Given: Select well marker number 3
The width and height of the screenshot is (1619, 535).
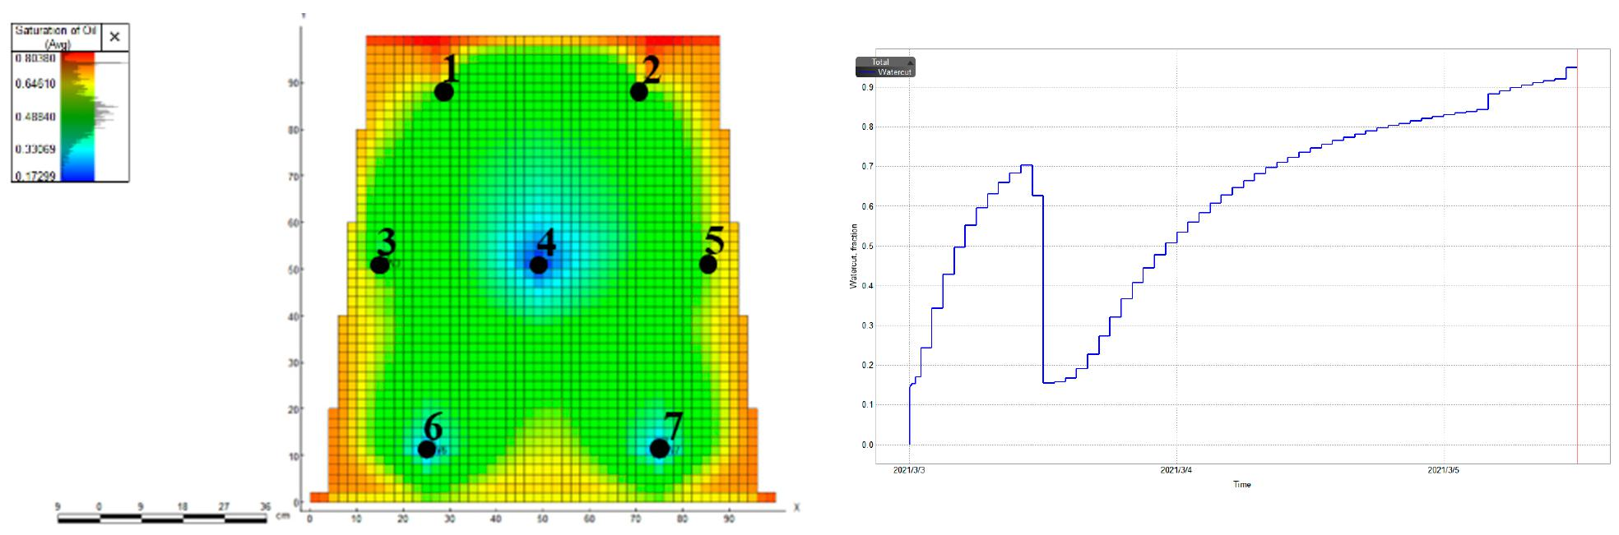Looking at the screenshot, I should coord(380,265).
